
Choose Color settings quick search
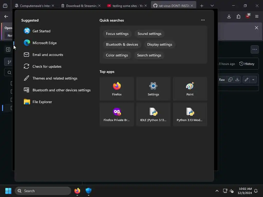click(x=117, y=55)
